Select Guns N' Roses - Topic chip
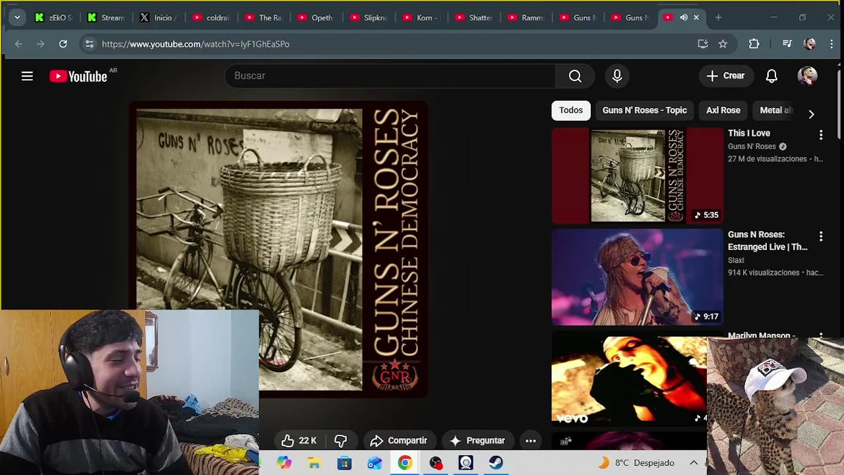This screenshot has height=475, width=844. point(644,110)
